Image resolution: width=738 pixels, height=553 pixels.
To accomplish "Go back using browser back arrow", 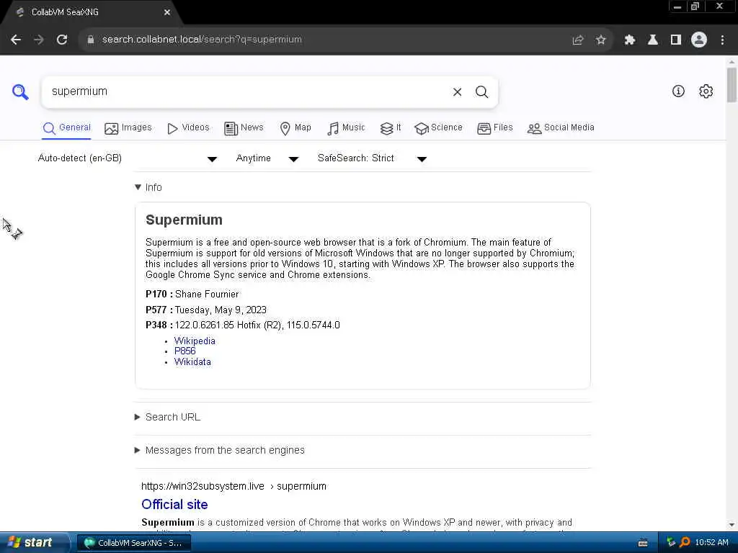I will coord(16,40).
